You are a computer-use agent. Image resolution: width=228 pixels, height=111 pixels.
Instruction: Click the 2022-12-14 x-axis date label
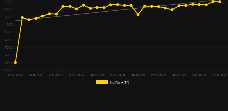tap(15, 75)
